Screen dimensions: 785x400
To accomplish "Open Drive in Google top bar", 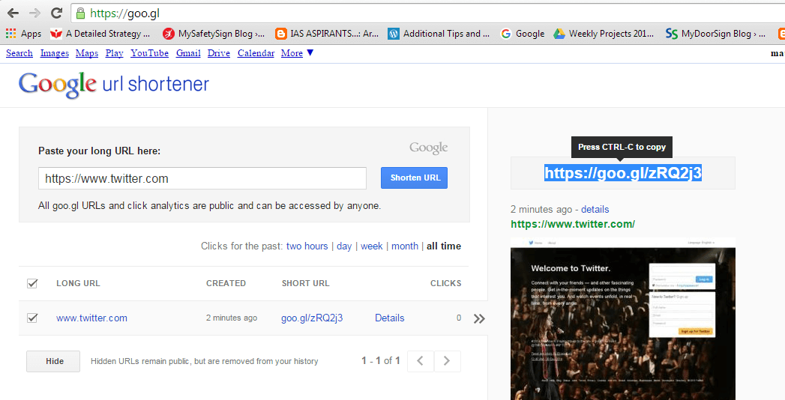I will (219, 53).
